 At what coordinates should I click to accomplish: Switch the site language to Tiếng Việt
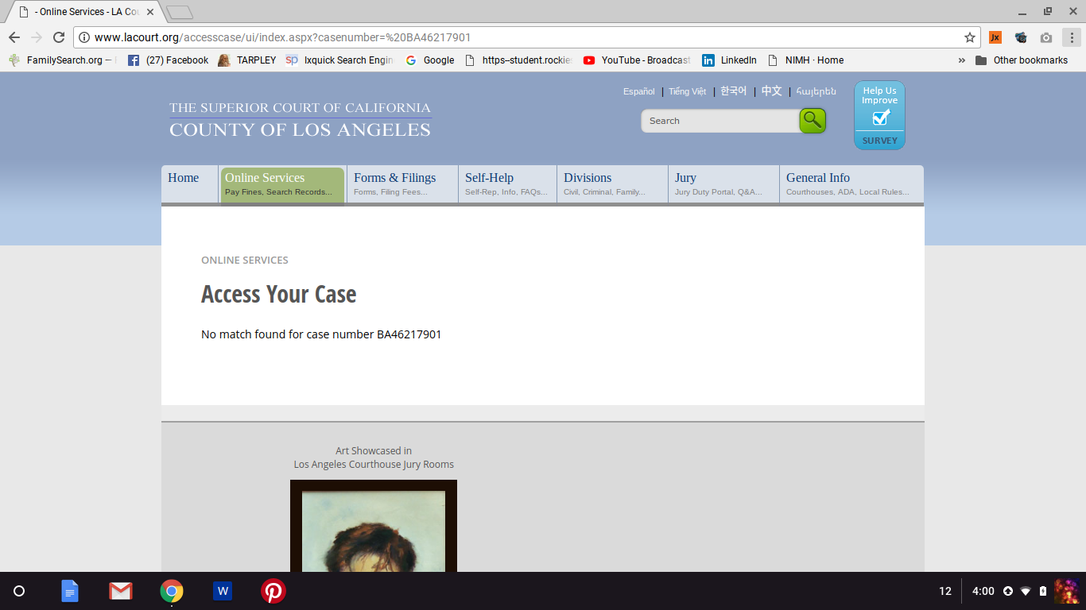(x=687, y=91)
